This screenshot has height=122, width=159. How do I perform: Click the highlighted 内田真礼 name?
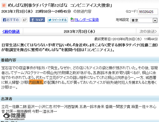(x=36, y=82)
